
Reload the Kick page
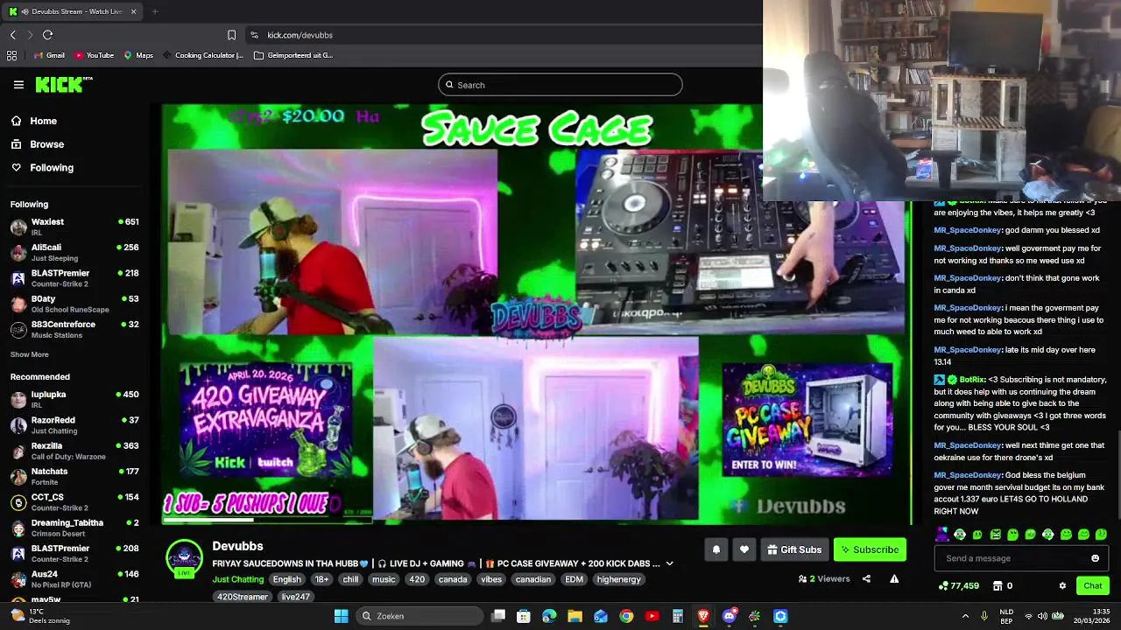(x=47, y=35)
